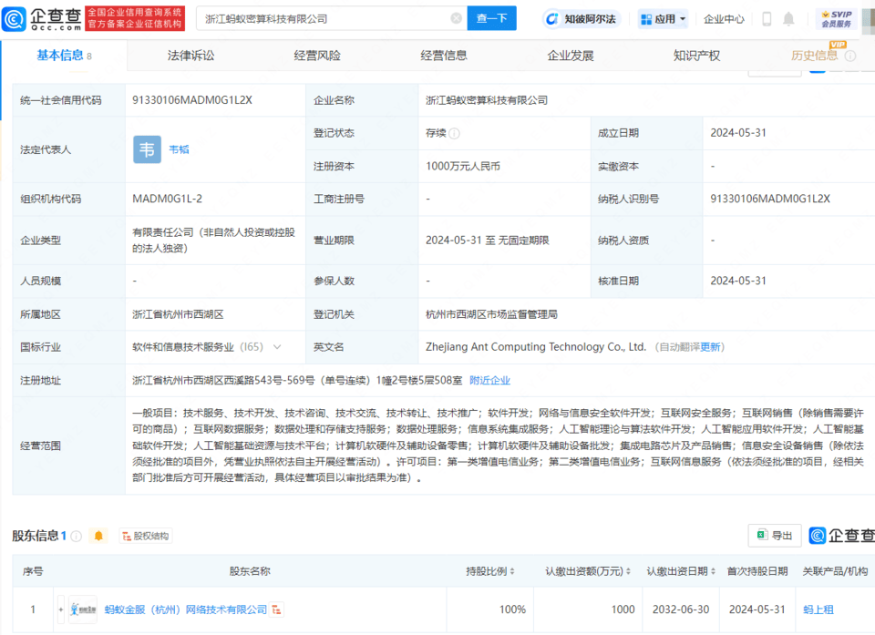This screenshot has height=635, width=875.
Task: Open the shareholder's equity structure icon
Action: tap(277, 609)
